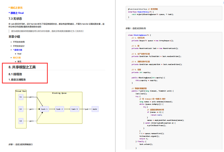This screenshot has height=152, width=224.
Task: Click the quote starting '因为成员变量保存的数据'
Action: click(47, 31)
